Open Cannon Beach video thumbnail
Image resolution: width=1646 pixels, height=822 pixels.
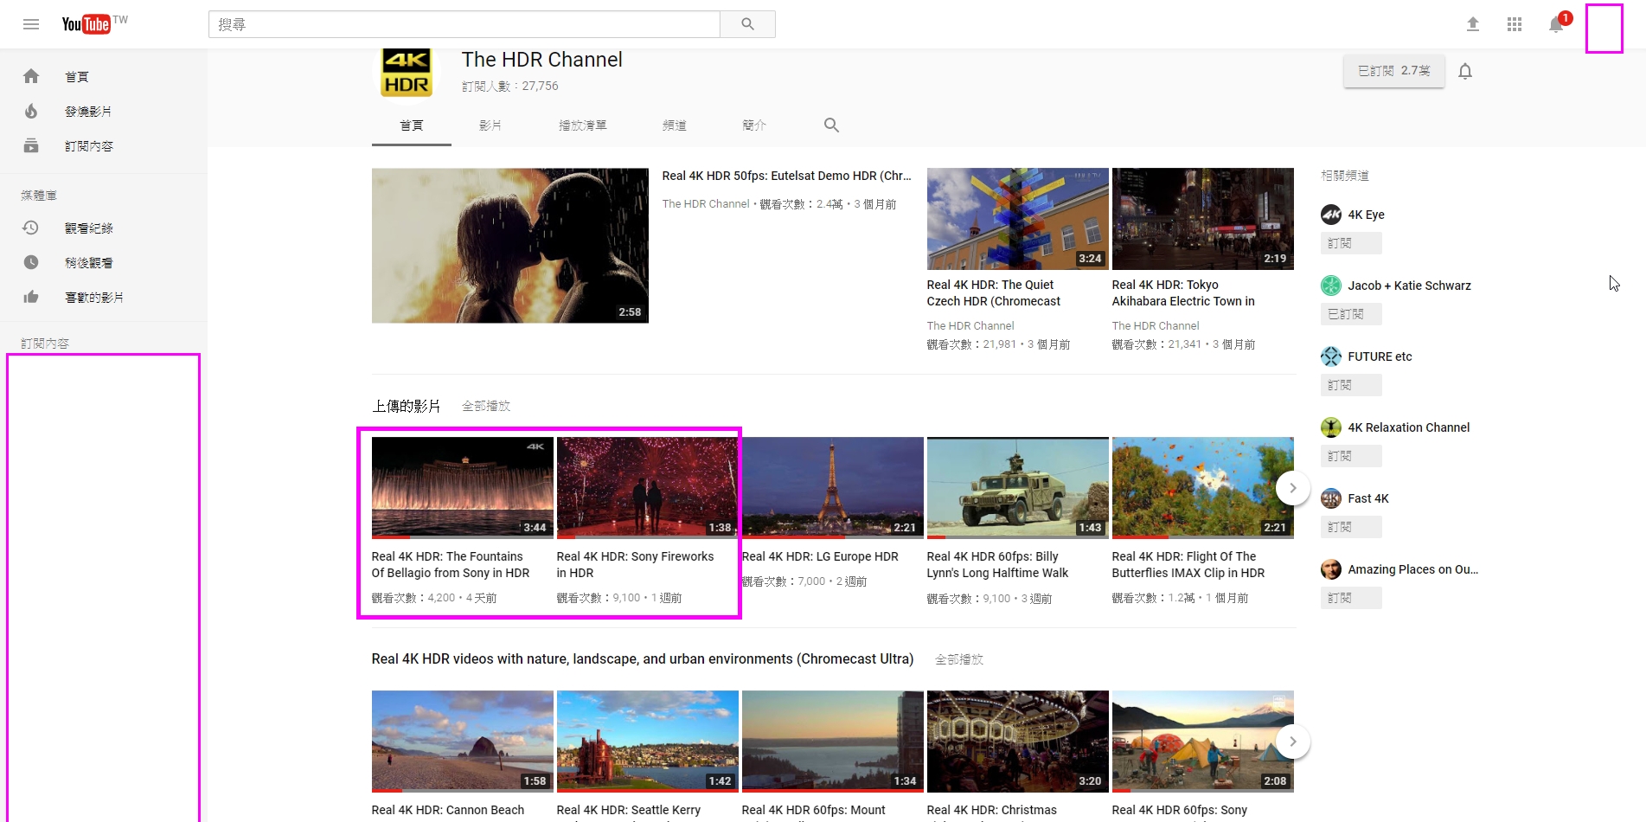coord(463,742)
